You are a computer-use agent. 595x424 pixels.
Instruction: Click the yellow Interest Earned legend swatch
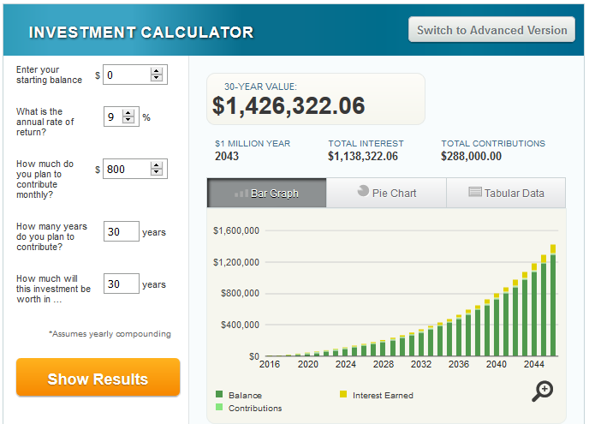(343, 395)
